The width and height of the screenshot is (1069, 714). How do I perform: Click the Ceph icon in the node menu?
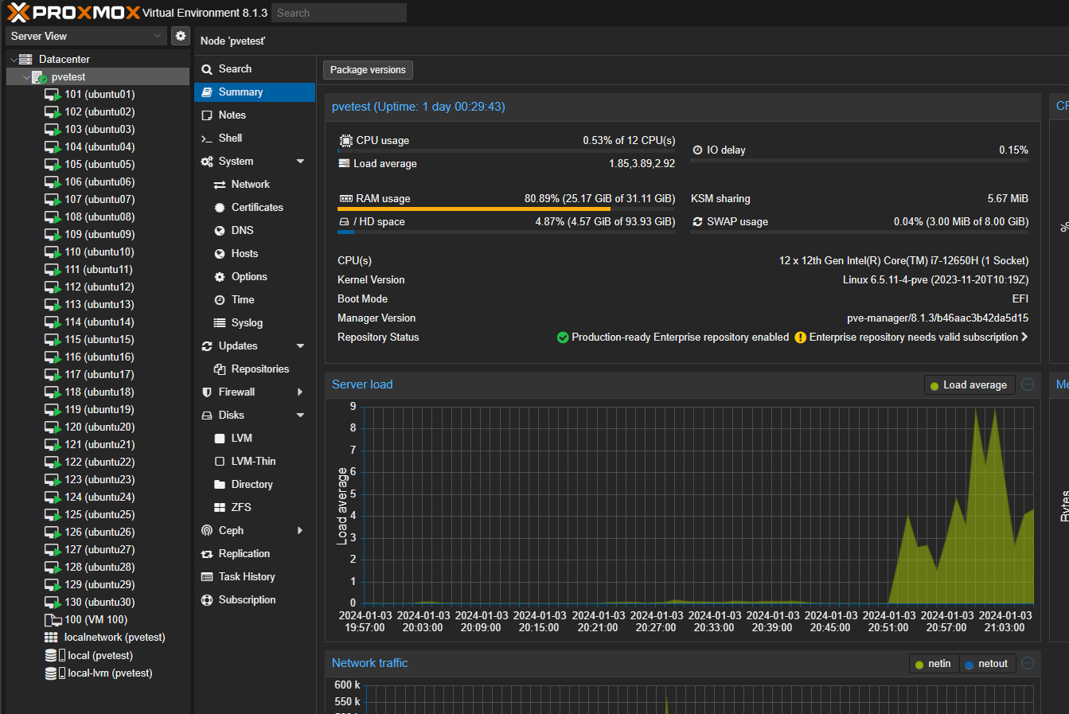(x=207, y=531)
